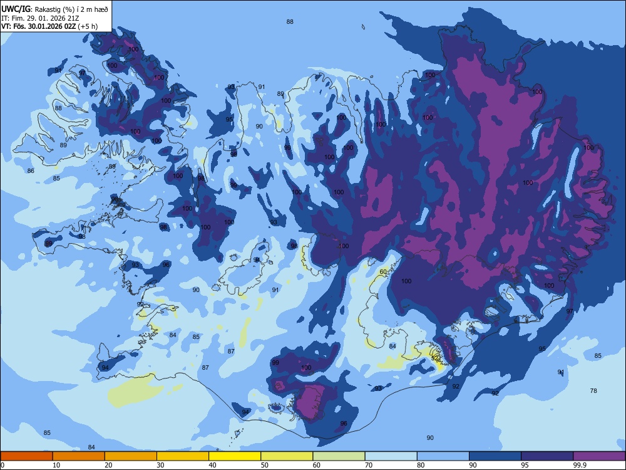
Task: Select the bright yellow 40–50 colorbar swatch
Action: pyautogui.click(x=235, y=456)
